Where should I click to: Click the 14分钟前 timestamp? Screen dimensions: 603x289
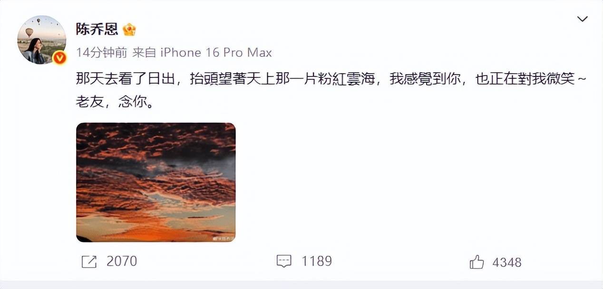[101, 52]
